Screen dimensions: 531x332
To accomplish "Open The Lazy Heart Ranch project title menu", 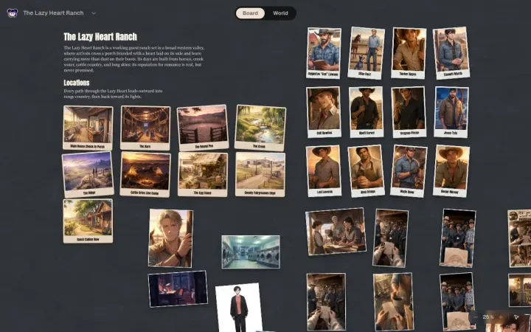I will 53,13.
